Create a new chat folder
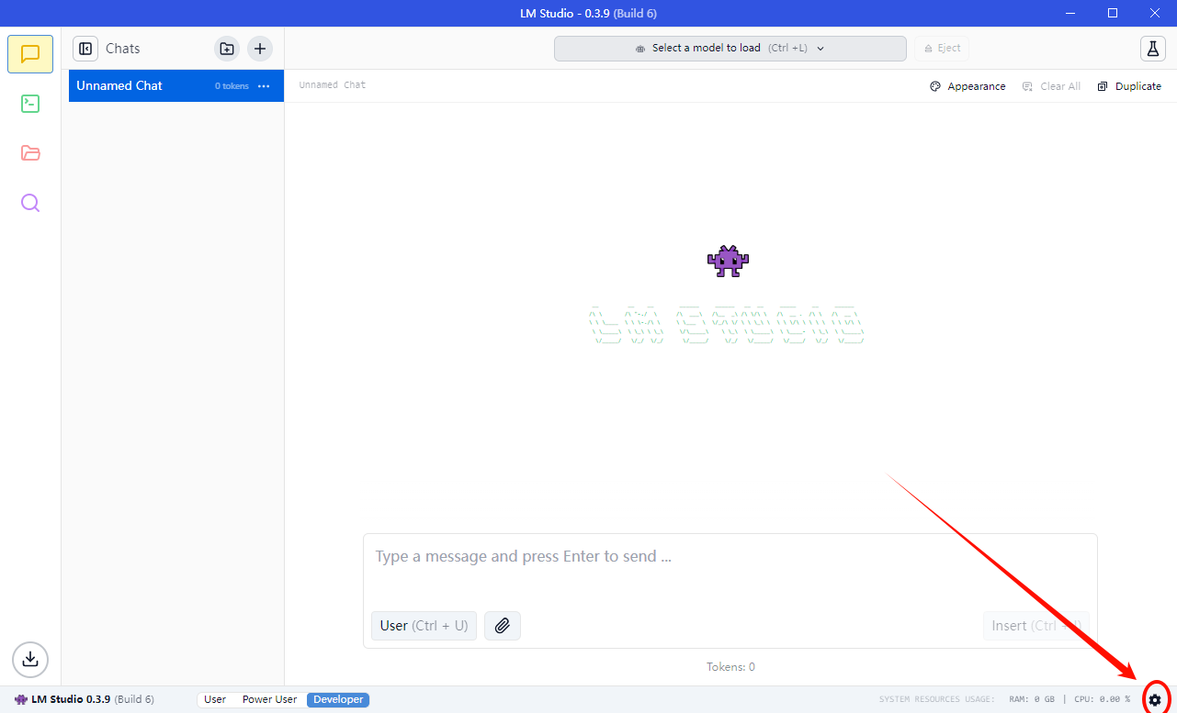 tap(227, 49)
